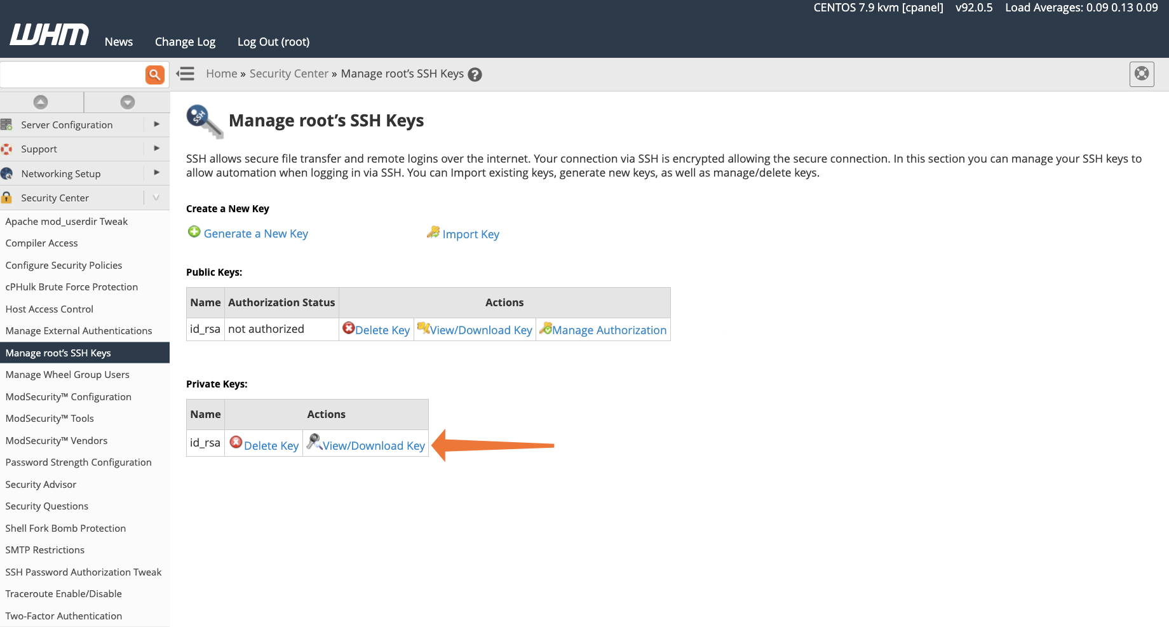Viewport: 1169px width, 627px height.
Task: Open Security Center from the breadcrumb
Action: [288, 73]
